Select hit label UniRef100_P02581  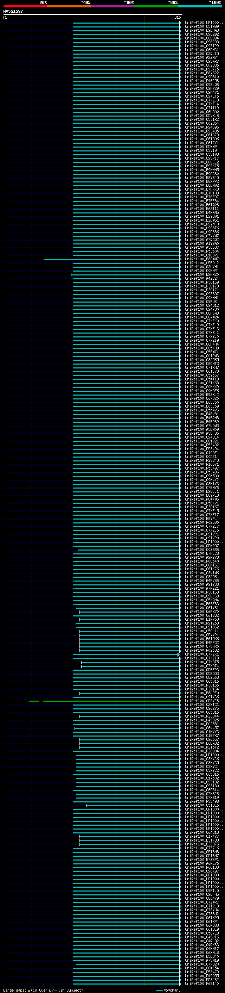point(202,724)
